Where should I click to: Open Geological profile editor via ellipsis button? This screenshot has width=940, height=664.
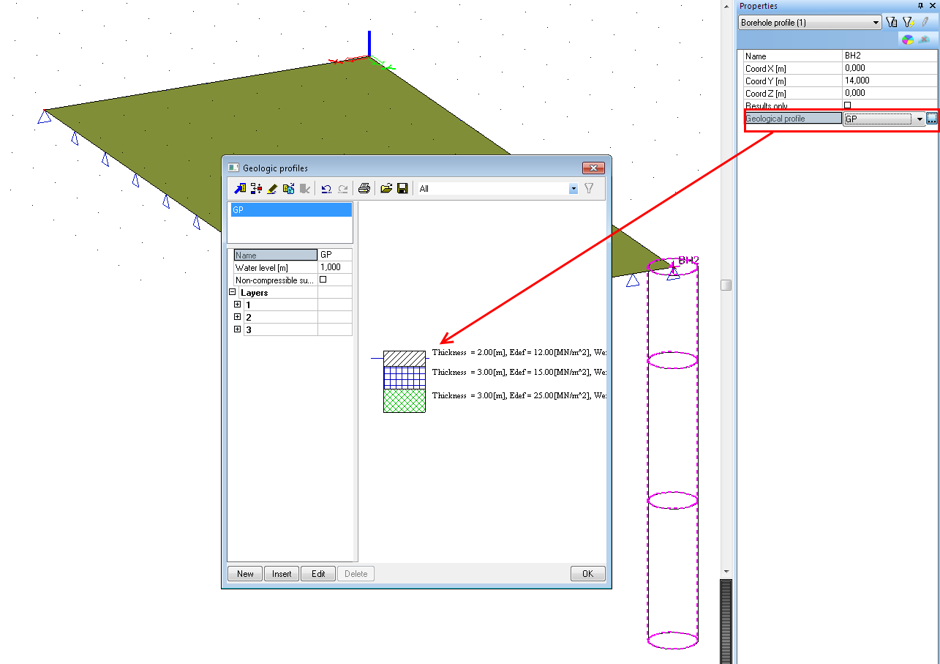931,119
